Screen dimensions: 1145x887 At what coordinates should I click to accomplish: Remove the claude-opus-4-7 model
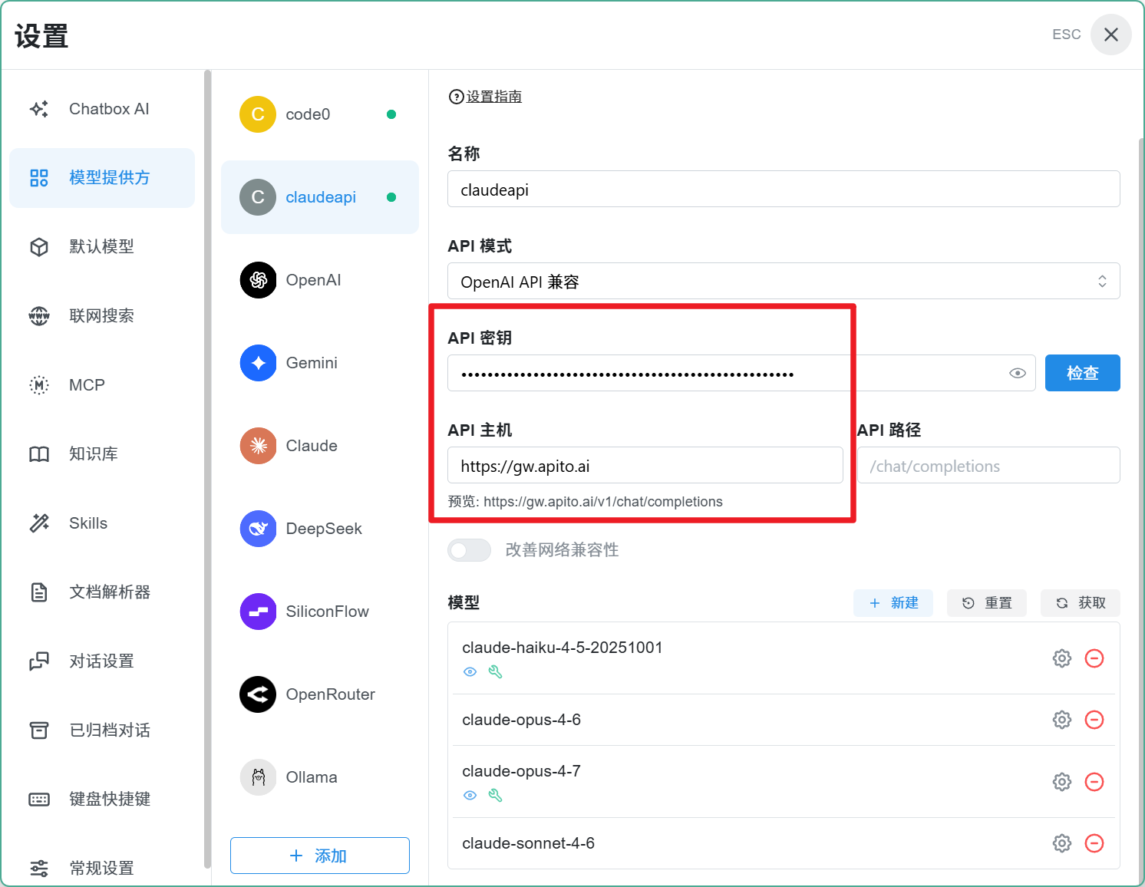tap(1094, 782)
